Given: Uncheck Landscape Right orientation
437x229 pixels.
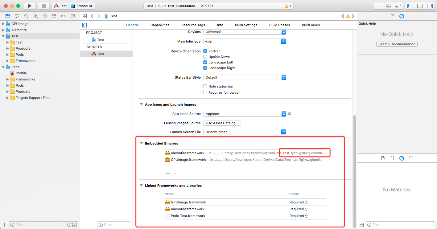Looking at the screenshot, I should coord(205,68).
